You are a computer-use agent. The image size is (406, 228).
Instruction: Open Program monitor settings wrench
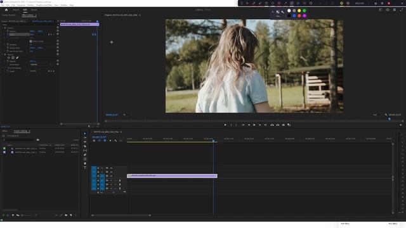[x=386, y=115]
